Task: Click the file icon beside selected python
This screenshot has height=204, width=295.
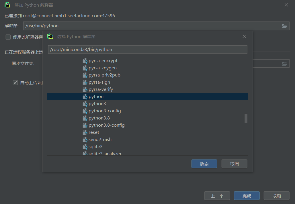Action: coord(85,97)
